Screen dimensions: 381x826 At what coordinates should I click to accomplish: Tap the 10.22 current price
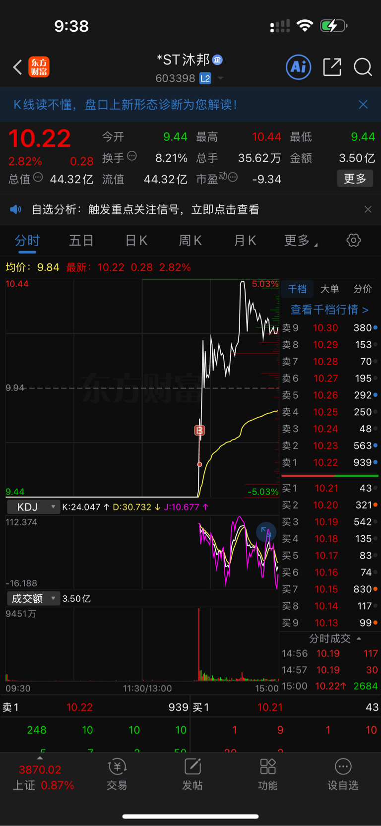[x=40, y=138]
